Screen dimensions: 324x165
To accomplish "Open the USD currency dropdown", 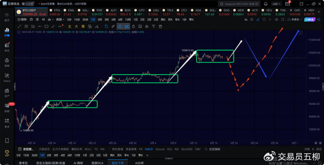I will pos(276,4).
